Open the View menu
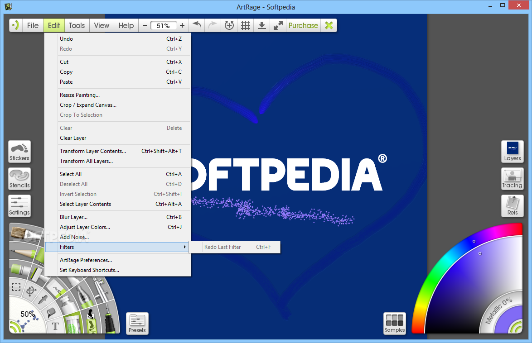The height and width of the screenshot is (343, 532). 102,25
